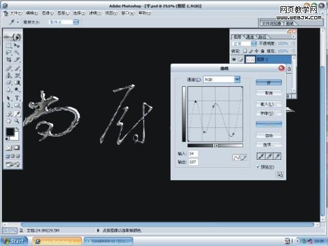
Task: Click the 好 (OK) button in Curves
Action: coord(269,82)
